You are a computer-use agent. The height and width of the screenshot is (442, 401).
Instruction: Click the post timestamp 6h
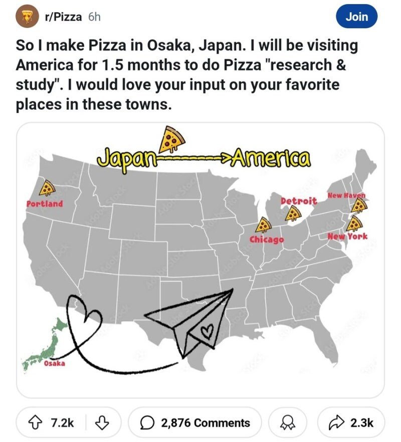pos(94,17)
